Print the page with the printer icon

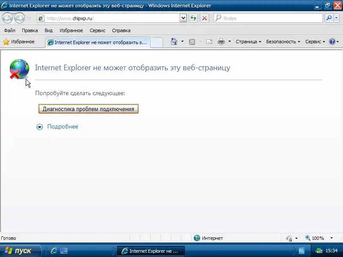click(221, 42)
